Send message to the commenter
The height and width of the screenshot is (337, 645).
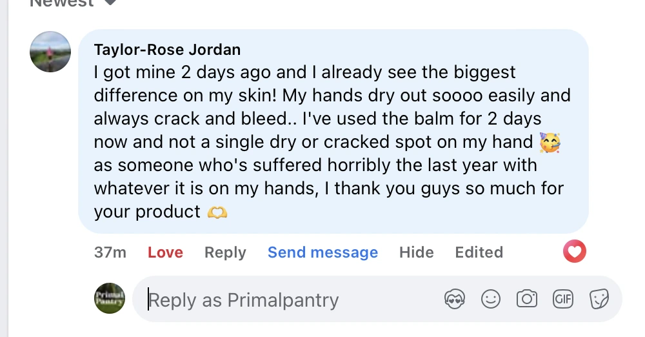pyautogui.click(x=323, y=252)
